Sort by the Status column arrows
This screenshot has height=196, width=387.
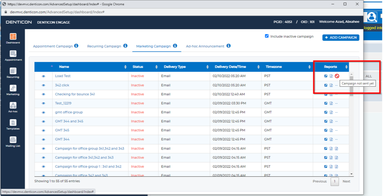[156, 67]
